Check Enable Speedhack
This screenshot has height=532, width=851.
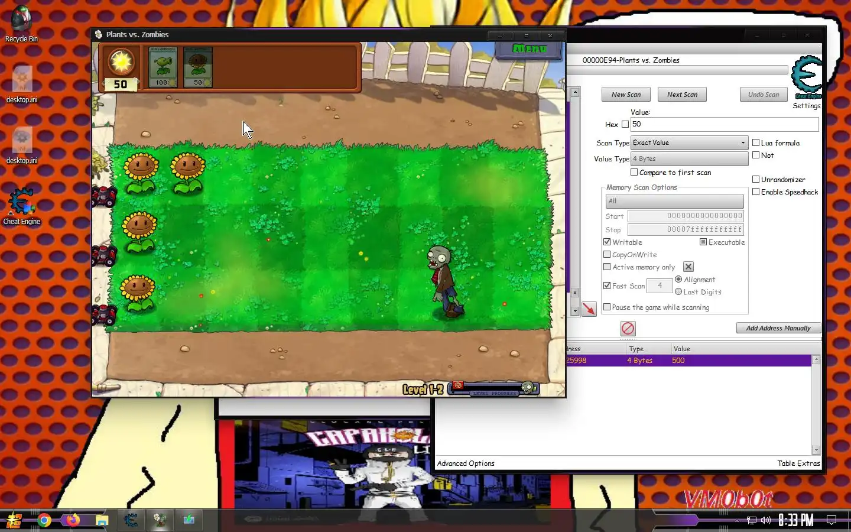point(755,192)
